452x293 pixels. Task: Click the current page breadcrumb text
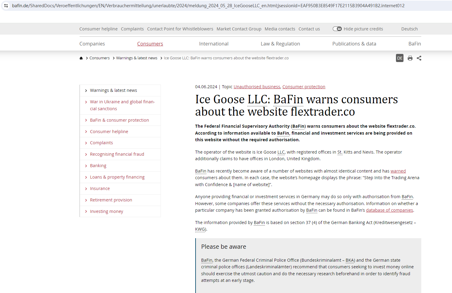pyautogui.click(x=226, y=58)
